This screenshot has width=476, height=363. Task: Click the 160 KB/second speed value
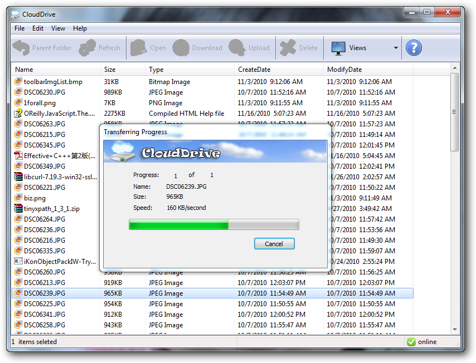click(186, 208)
